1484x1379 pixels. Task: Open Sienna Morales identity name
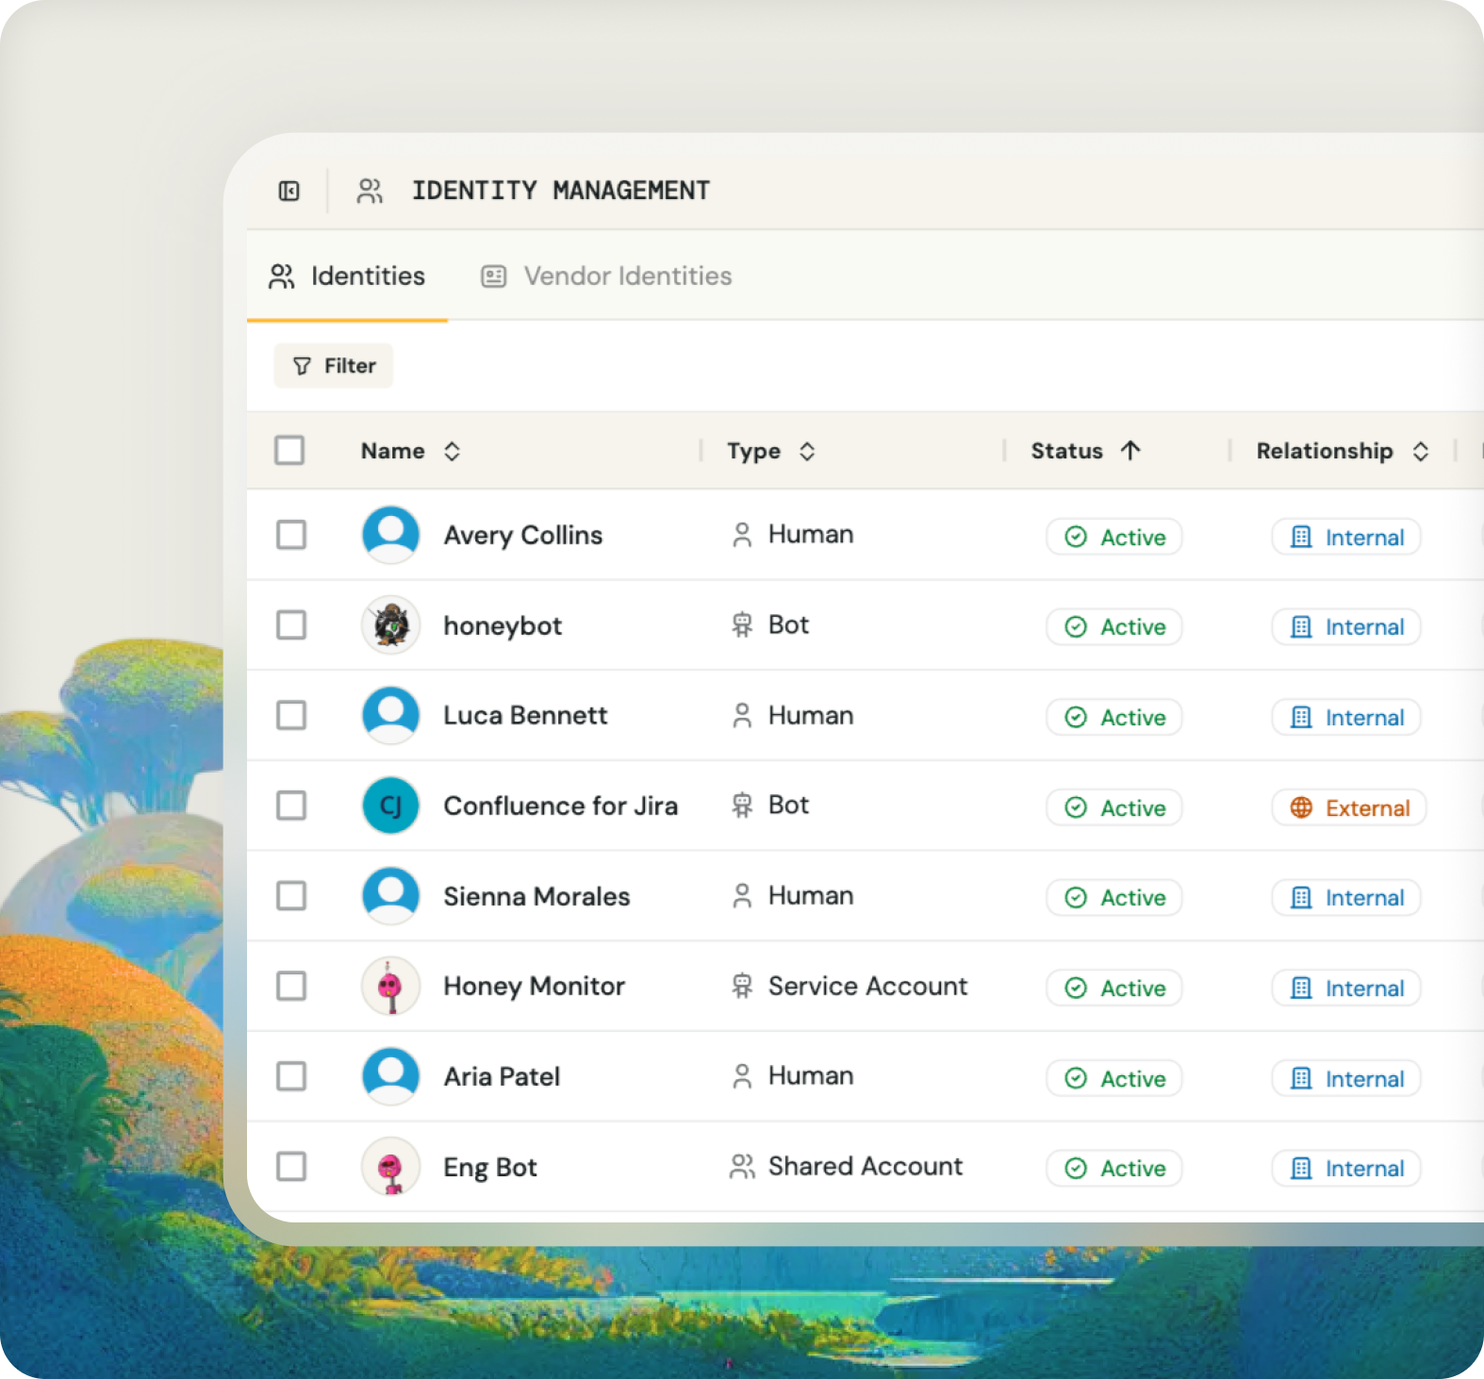tap(536, 896)
